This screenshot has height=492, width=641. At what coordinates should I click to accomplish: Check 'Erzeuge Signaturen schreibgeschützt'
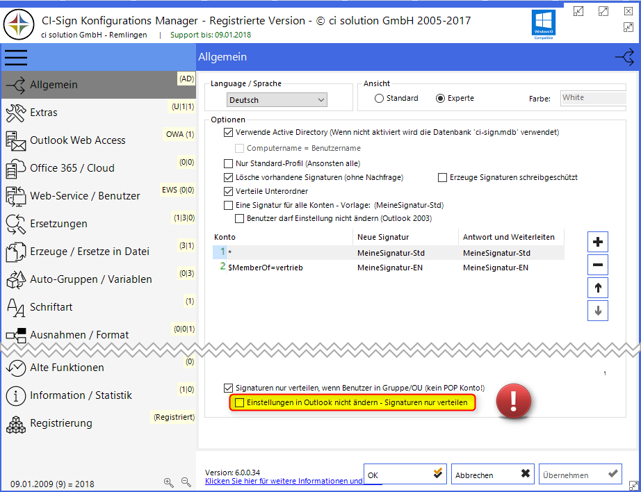pyautogui.click(x=443, y=177)
